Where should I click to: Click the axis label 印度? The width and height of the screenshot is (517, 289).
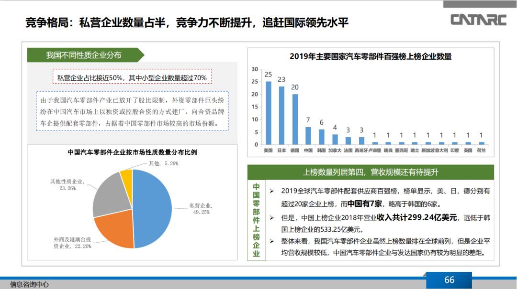[x=455, y=150]
